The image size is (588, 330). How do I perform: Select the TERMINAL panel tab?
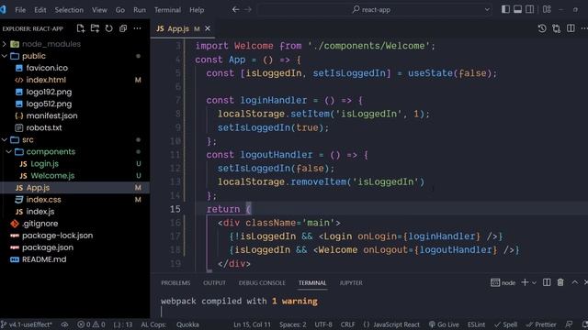pos(312,283)
